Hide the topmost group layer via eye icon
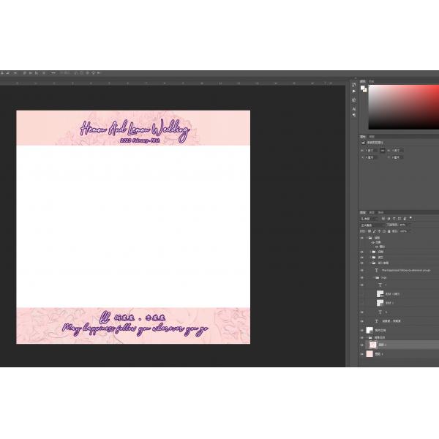This screenshot has width=439, height=439. [x=361, y=238]
